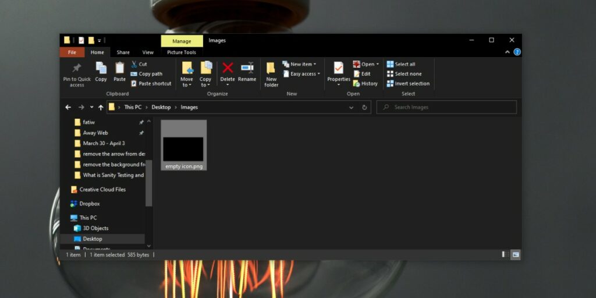This screenshot has height=298, width=596.
Task: Collapse the ribbon with the chevron
Action: (x=507, y=52)
